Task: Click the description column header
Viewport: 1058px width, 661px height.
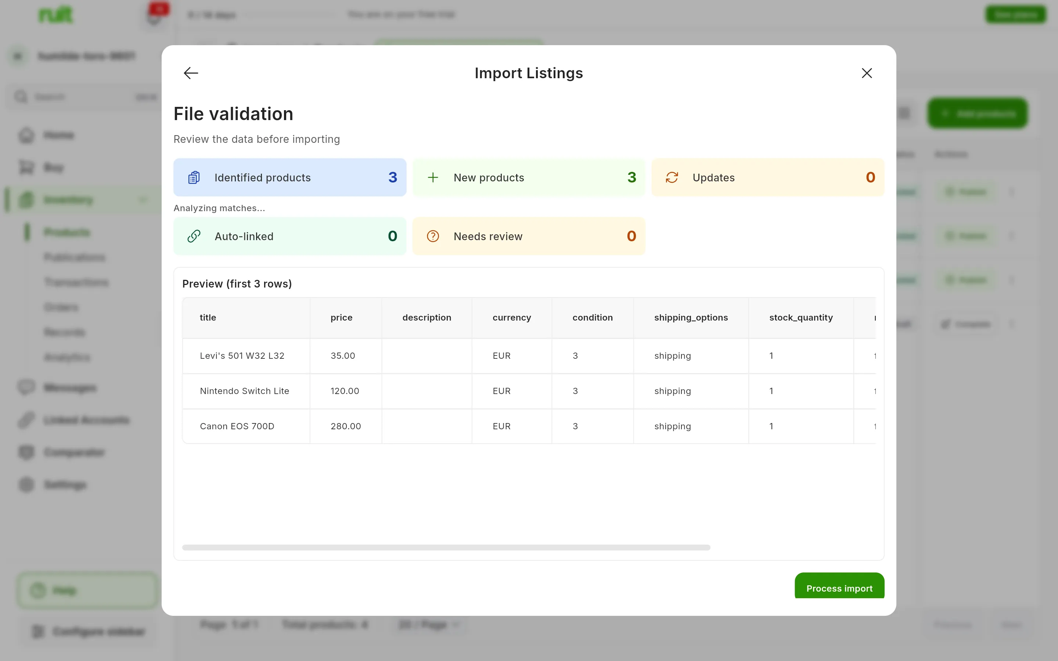Action: click(x=427, y=318)
